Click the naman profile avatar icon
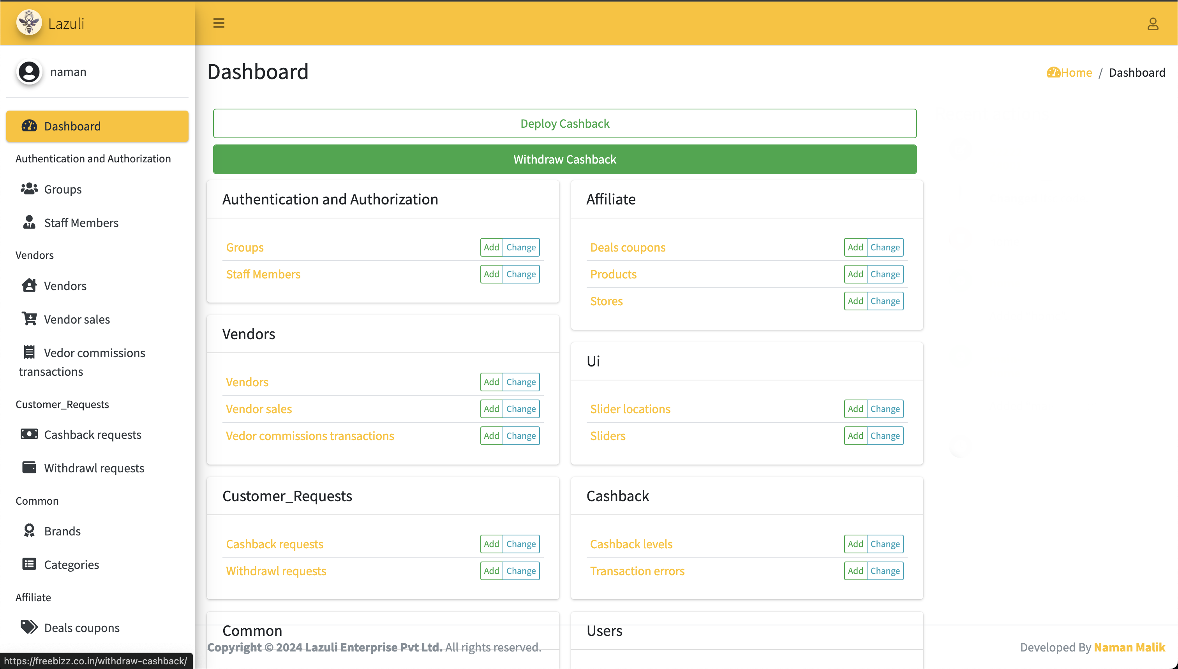Image resolution: width=1178 pixels, height=669 pixels. (x=29, y=72)
